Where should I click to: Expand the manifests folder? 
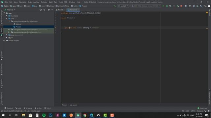7,16
